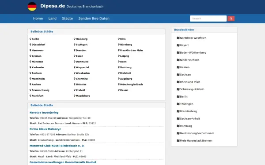The image size is (265, 165).
Task: Click the map icon beside Sachsen
Action: (178, 75)
